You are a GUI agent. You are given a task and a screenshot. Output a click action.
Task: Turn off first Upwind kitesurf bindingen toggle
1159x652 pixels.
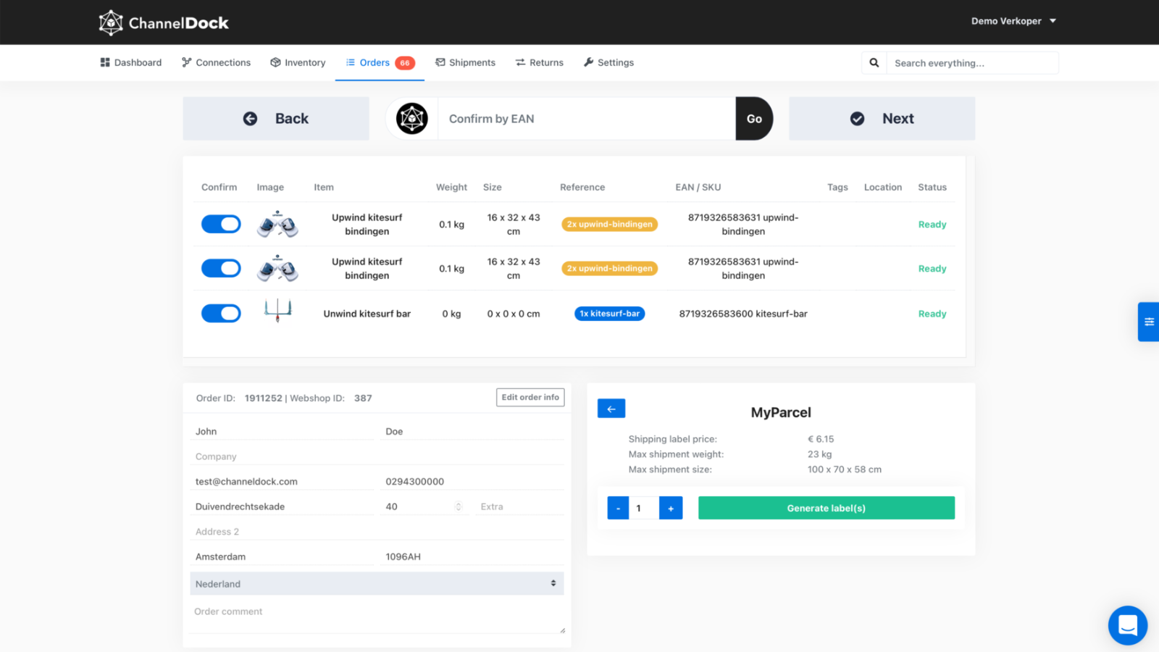coord(221,224)
